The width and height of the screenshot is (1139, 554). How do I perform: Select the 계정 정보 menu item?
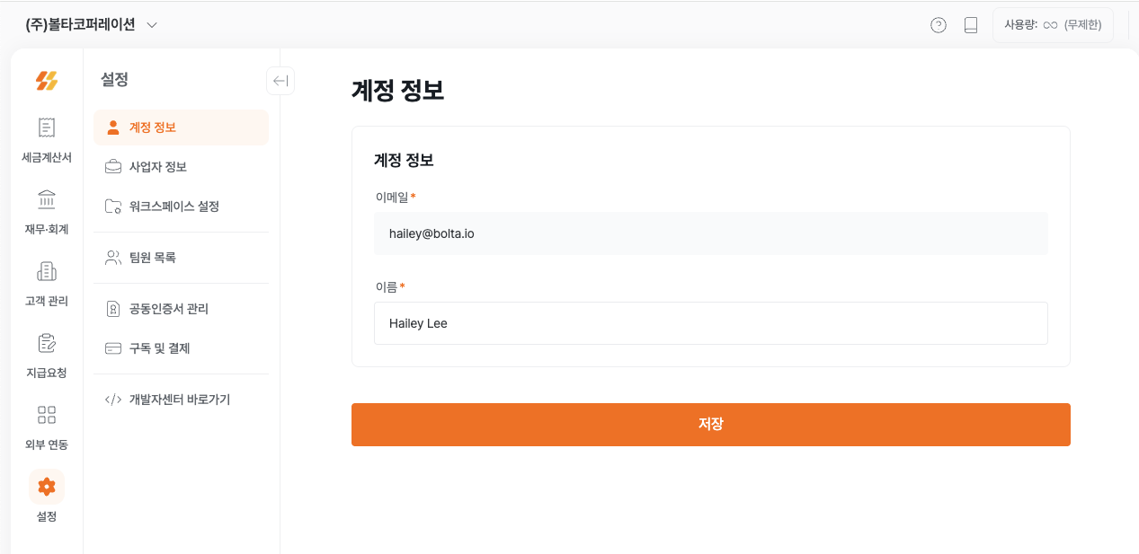tap(181, 128)
